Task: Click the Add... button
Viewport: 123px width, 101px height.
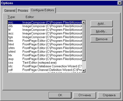Action: pyautogui.click(x=101, y=24)
